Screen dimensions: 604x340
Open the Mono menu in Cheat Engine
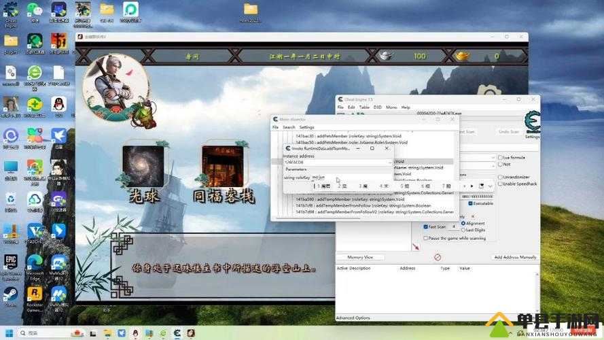(391, 107)
